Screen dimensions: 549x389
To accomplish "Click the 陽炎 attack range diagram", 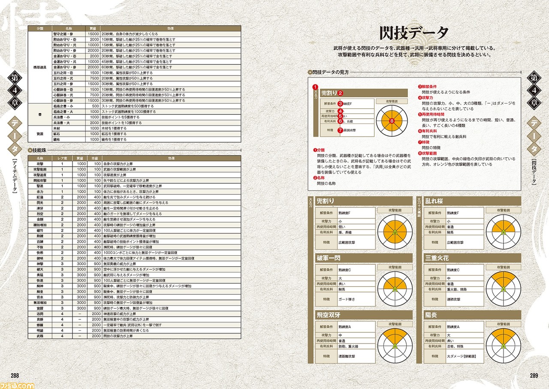I will point(504,346).
